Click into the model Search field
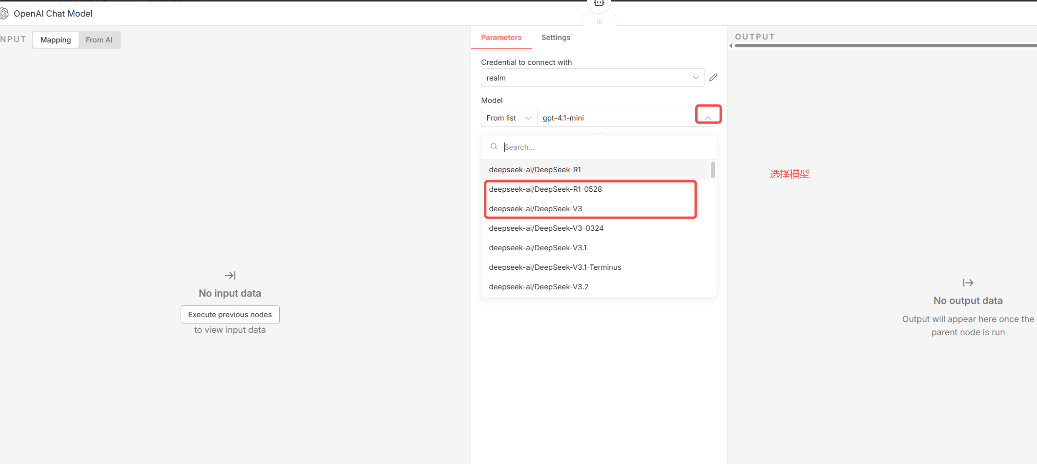1037x464 pixels. click(x=605, y=147)
